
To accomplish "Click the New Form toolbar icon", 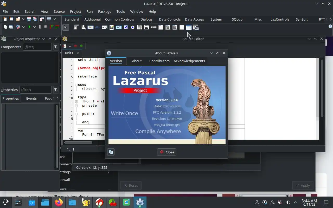I will [11, 19].
